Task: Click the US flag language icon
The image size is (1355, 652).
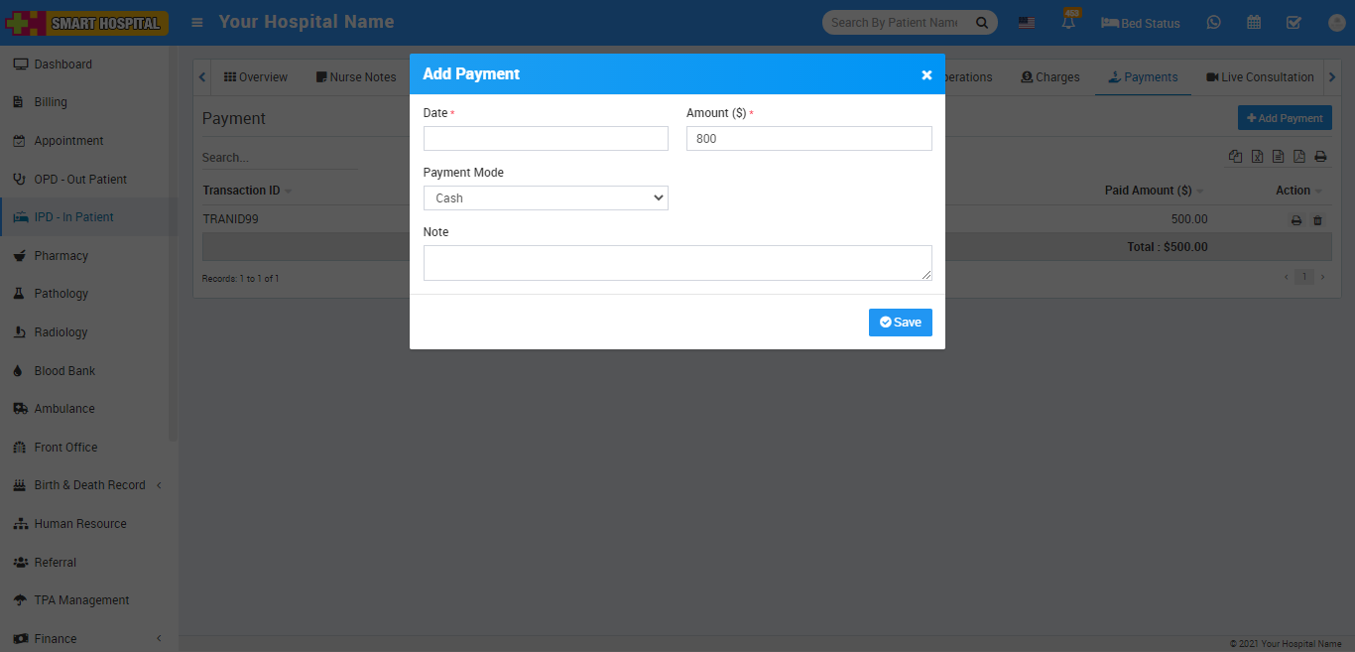Action: coord(1027,23)
